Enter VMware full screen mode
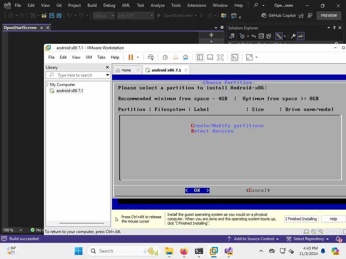Screen dimensions: 346x259 coord(220,57)
